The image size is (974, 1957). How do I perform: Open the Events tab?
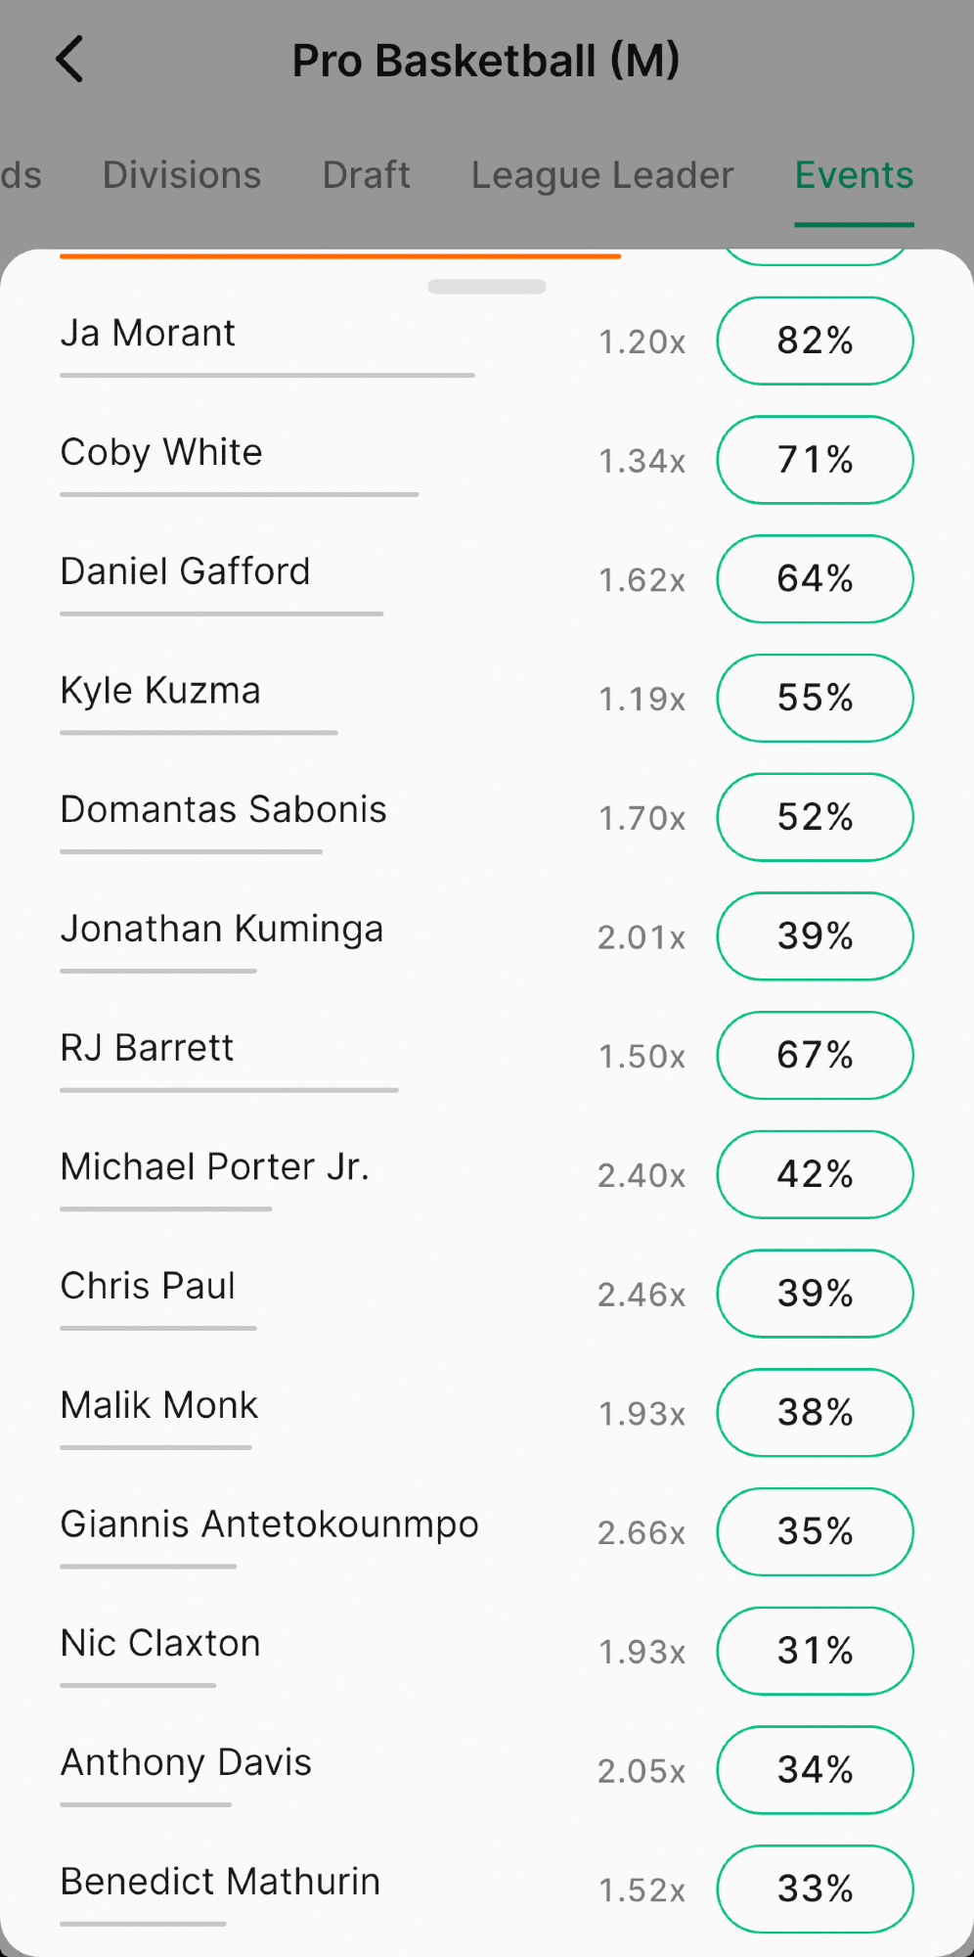pos(854,175)
